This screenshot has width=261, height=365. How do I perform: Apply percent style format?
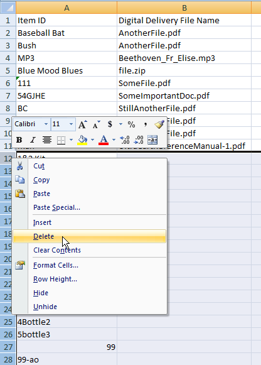tap(131, 124)
